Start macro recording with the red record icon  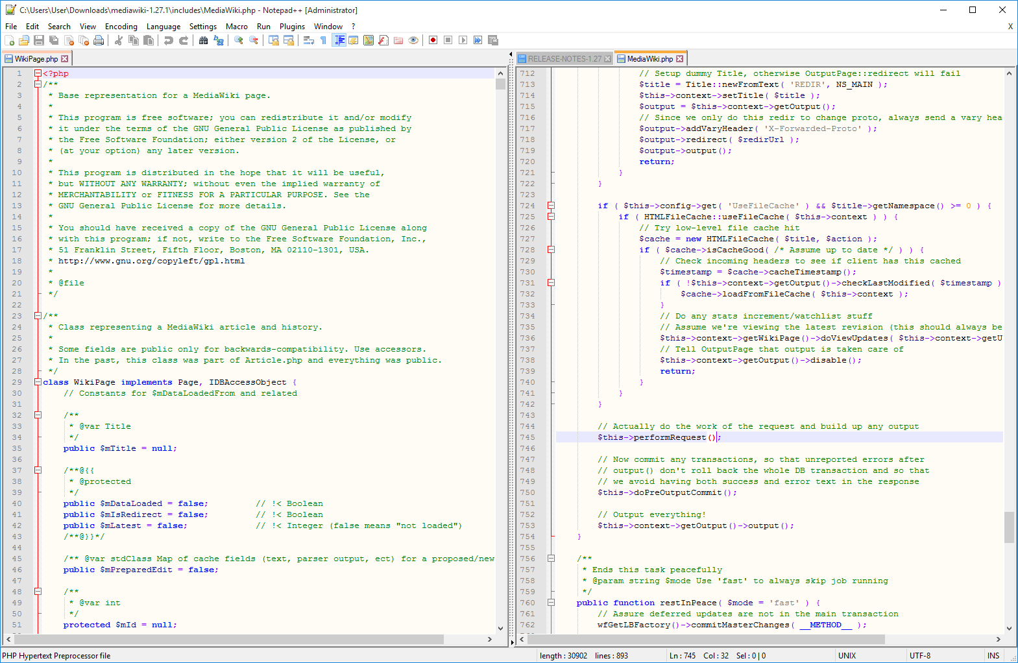click(433, 40)
